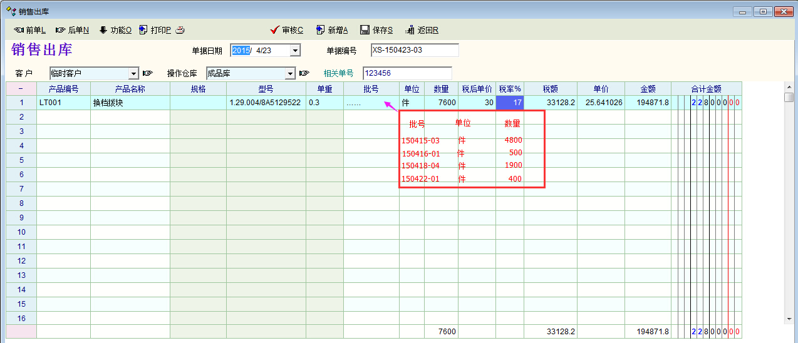Click the 打印 print button
Image resolution: width=798 pixels, height=343 pixels.
pos(155,30)
